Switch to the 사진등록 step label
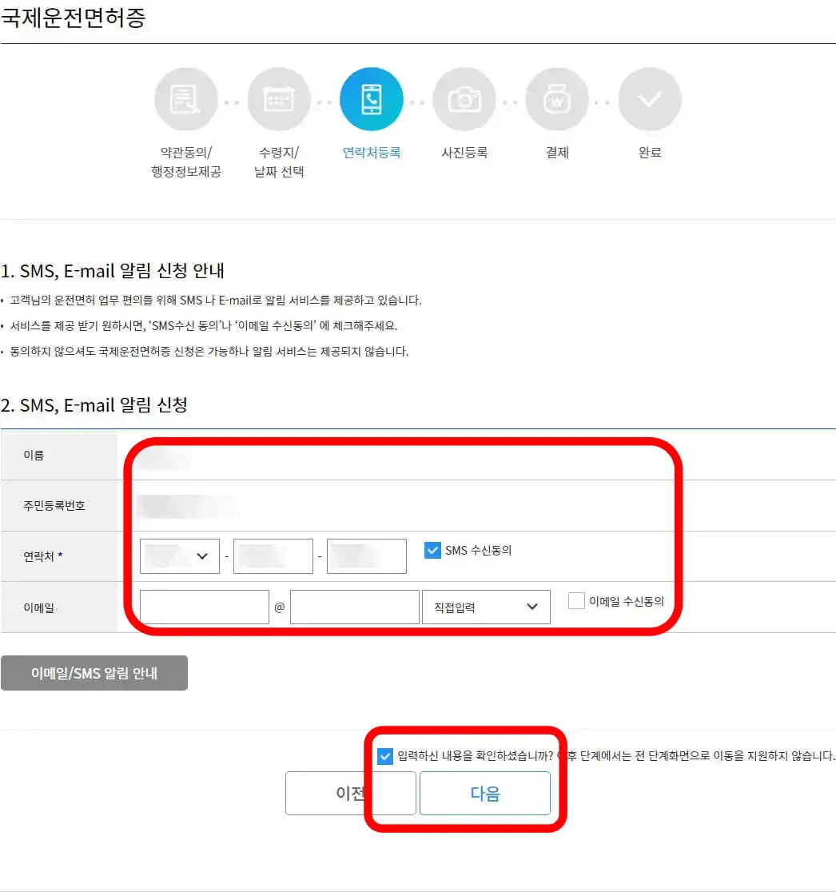This screenshot has height=892, width=836. (464, 153)
